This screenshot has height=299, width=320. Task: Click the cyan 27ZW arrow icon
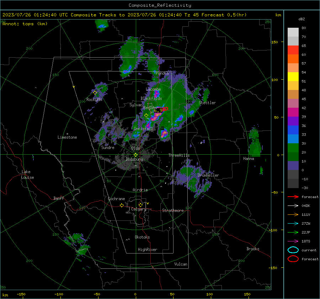click(x=293, y=224)
